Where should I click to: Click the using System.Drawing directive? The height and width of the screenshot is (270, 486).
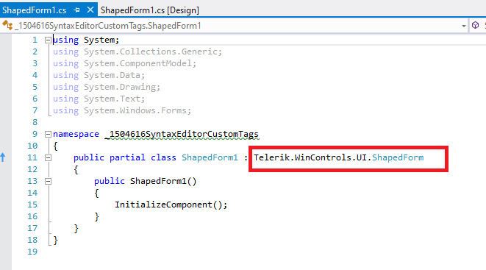click(107, 87)
